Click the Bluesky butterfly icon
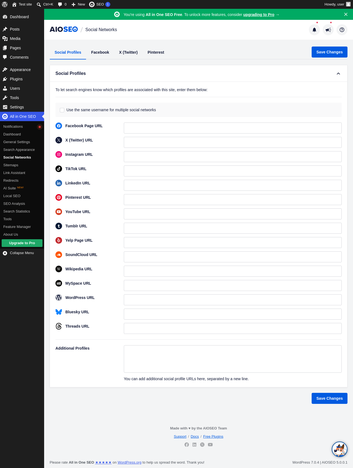 point(59,312)
